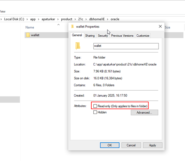Expand chevron after apaturkar in breadcrumb
This screenshot has height=161, width=185.
[x=58, y=19]
